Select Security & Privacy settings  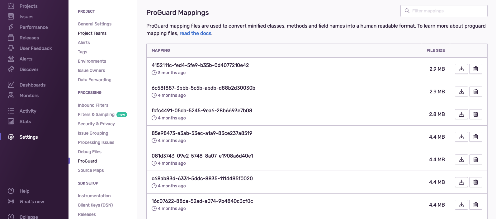(x=96, y=124)
